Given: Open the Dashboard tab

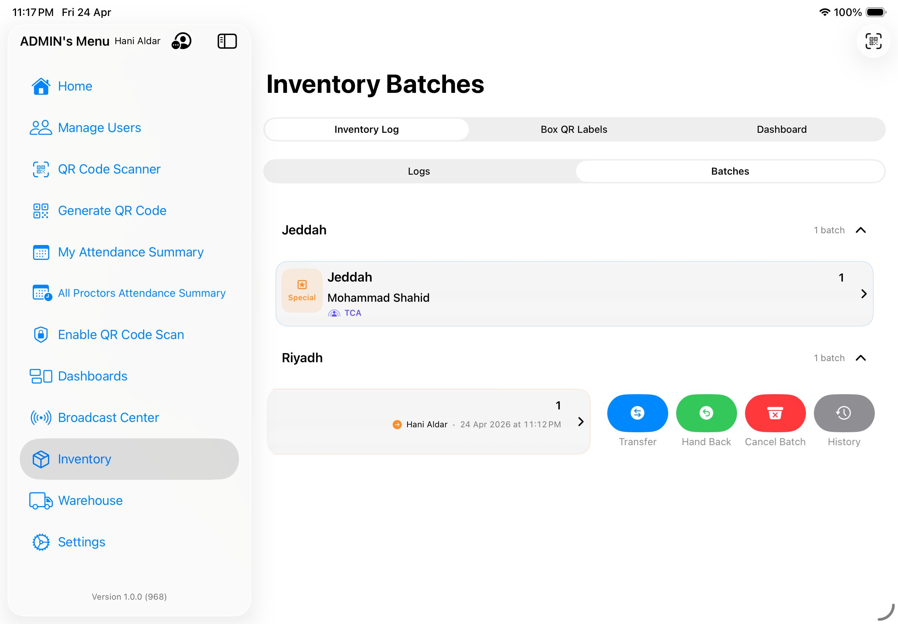Looking at the screenshot, I should (781, 129).
